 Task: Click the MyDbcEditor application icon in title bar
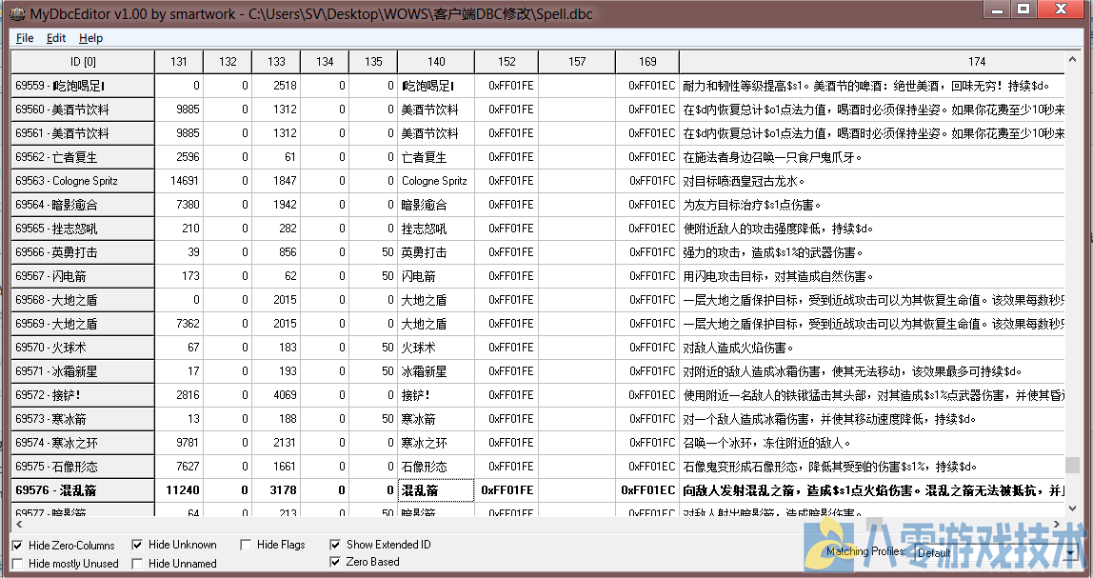pyautogui.click(x=16, y=12)
